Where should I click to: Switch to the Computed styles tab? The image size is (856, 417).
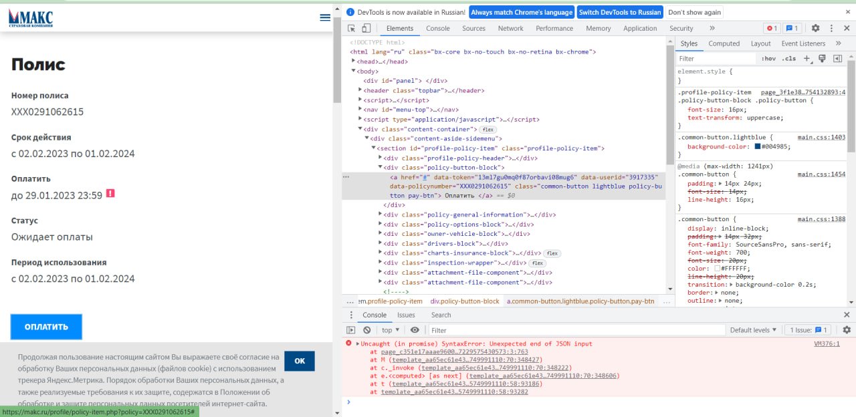(x=724, y=43)
